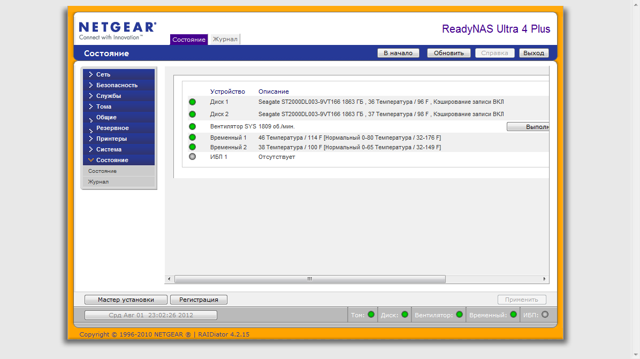
Task: Expand the Резервное sidebar section
Action: pos(119,128)
